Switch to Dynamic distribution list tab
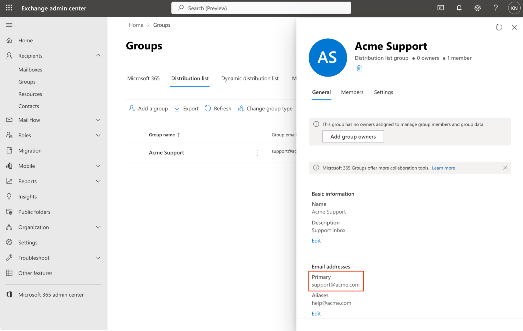 [250, 78]
